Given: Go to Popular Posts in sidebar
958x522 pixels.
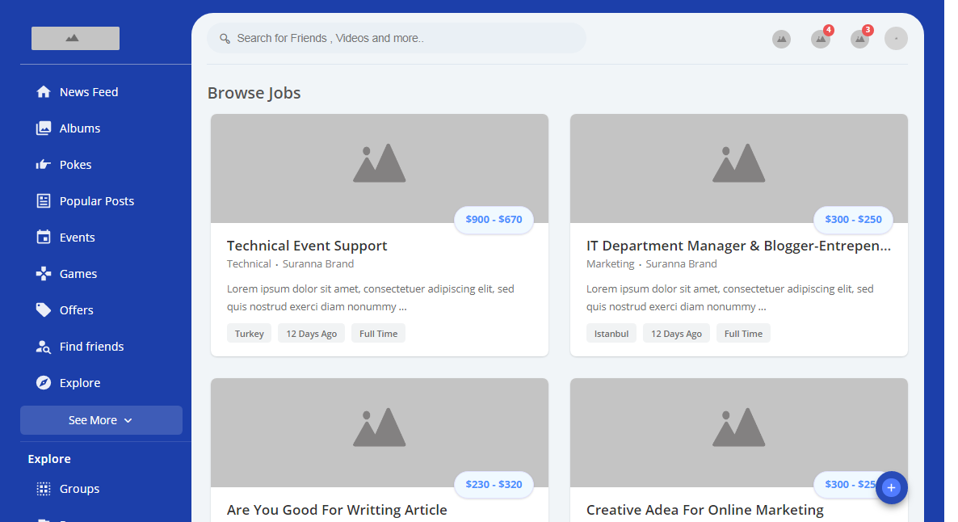Looking at the screenshot, I should [x=96, y=201].
